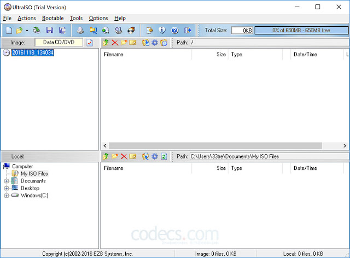350x258 pixels.
Task: Click the gear icon in local toolbar
Action: [155, 156]
